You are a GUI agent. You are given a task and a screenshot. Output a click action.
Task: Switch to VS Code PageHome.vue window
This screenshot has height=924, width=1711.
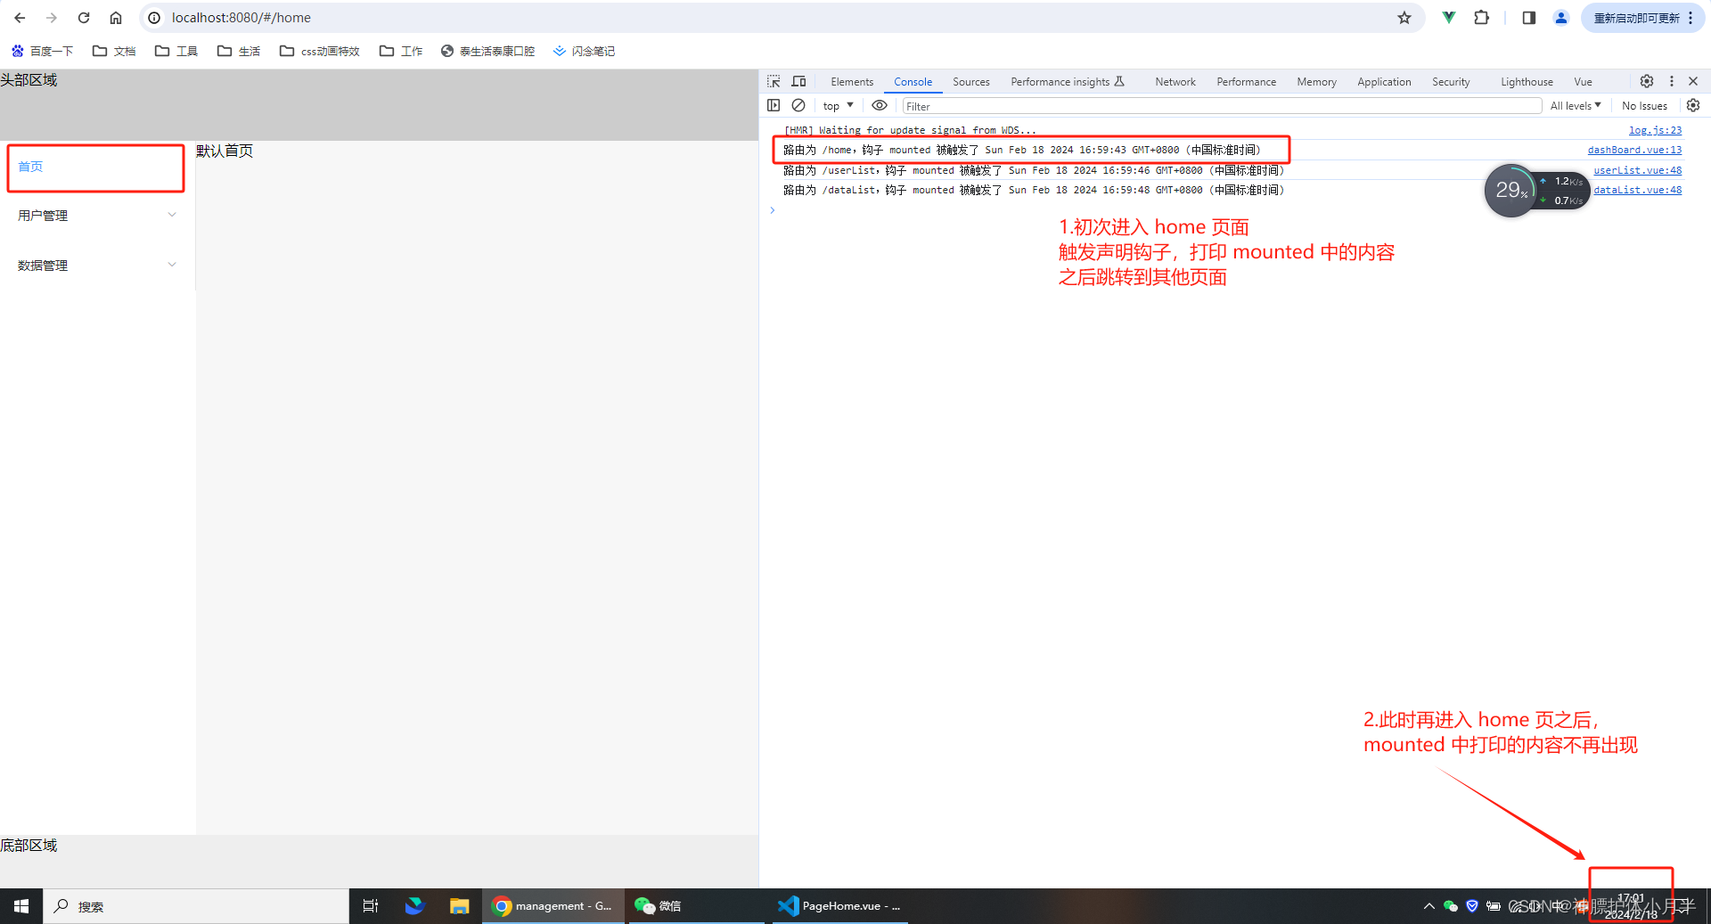tap(839, 906)
